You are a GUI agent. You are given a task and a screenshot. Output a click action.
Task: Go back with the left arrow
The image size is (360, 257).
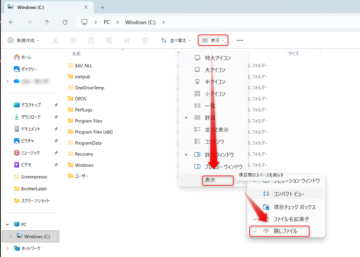click(x=11, y=22)
